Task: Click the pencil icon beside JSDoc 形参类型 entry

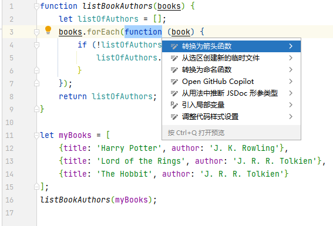Action: click(x=174, y=93)
